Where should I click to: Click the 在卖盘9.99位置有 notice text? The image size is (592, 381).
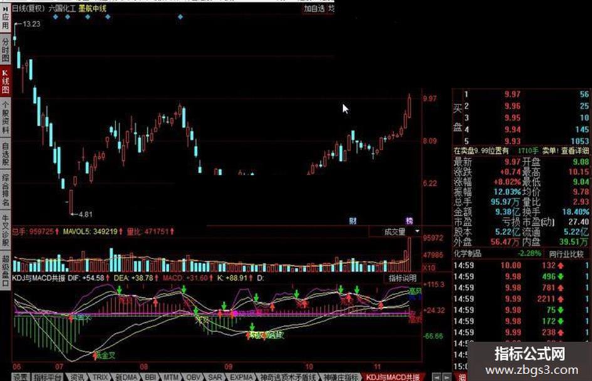pos(481,151)
